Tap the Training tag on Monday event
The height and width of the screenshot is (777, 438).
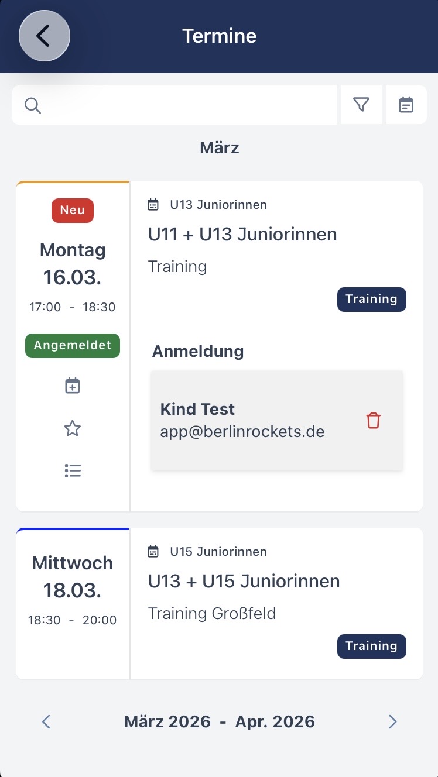[371, 300]
